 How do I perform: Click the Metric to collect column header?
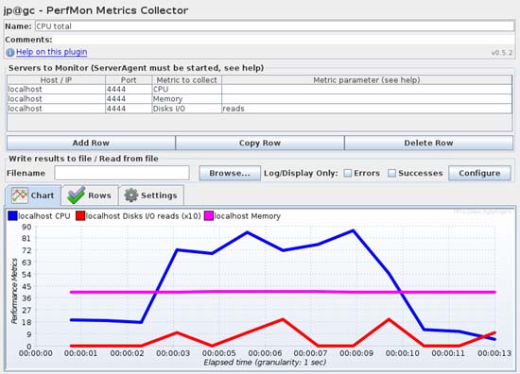coord(186,80)
